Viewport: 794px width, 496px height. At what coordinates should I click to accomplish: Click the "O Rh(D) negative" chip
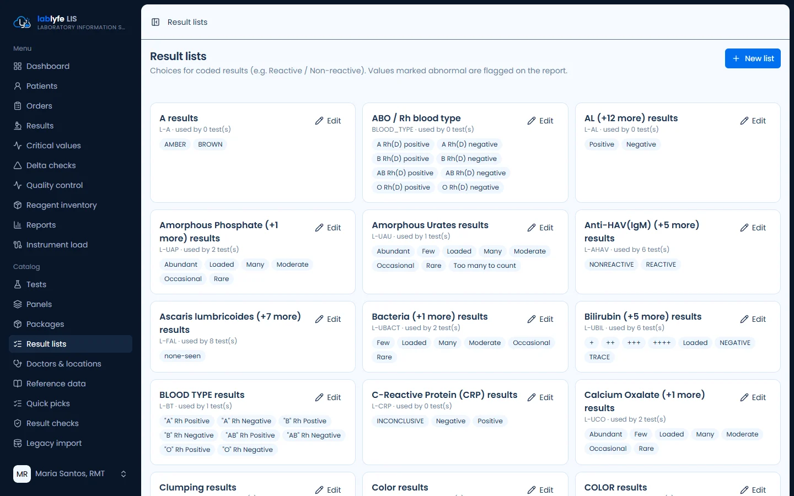click(x=470, y=187)
